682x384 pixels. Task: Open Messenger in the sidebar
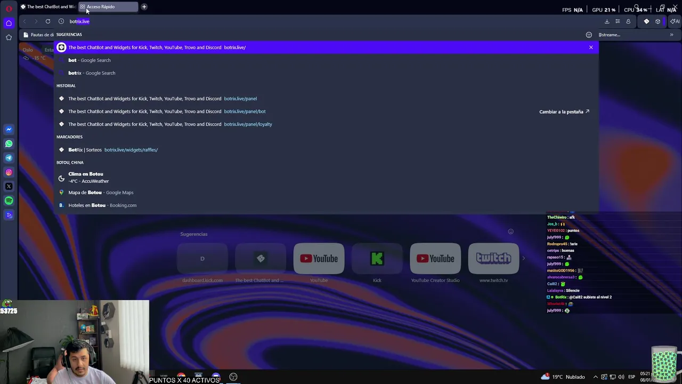9,129
